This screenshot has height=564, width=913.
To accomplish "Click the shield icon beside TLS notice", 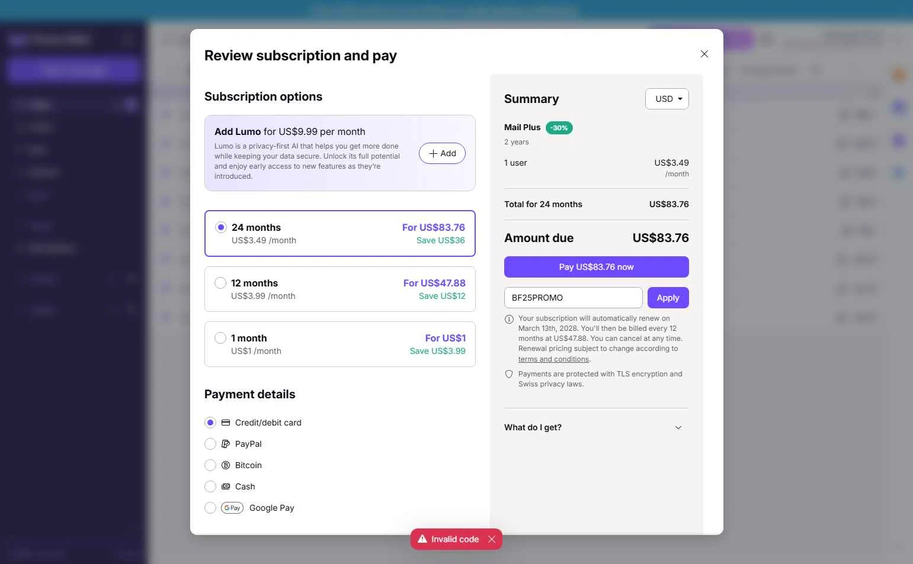I will [x=509, y=374].
